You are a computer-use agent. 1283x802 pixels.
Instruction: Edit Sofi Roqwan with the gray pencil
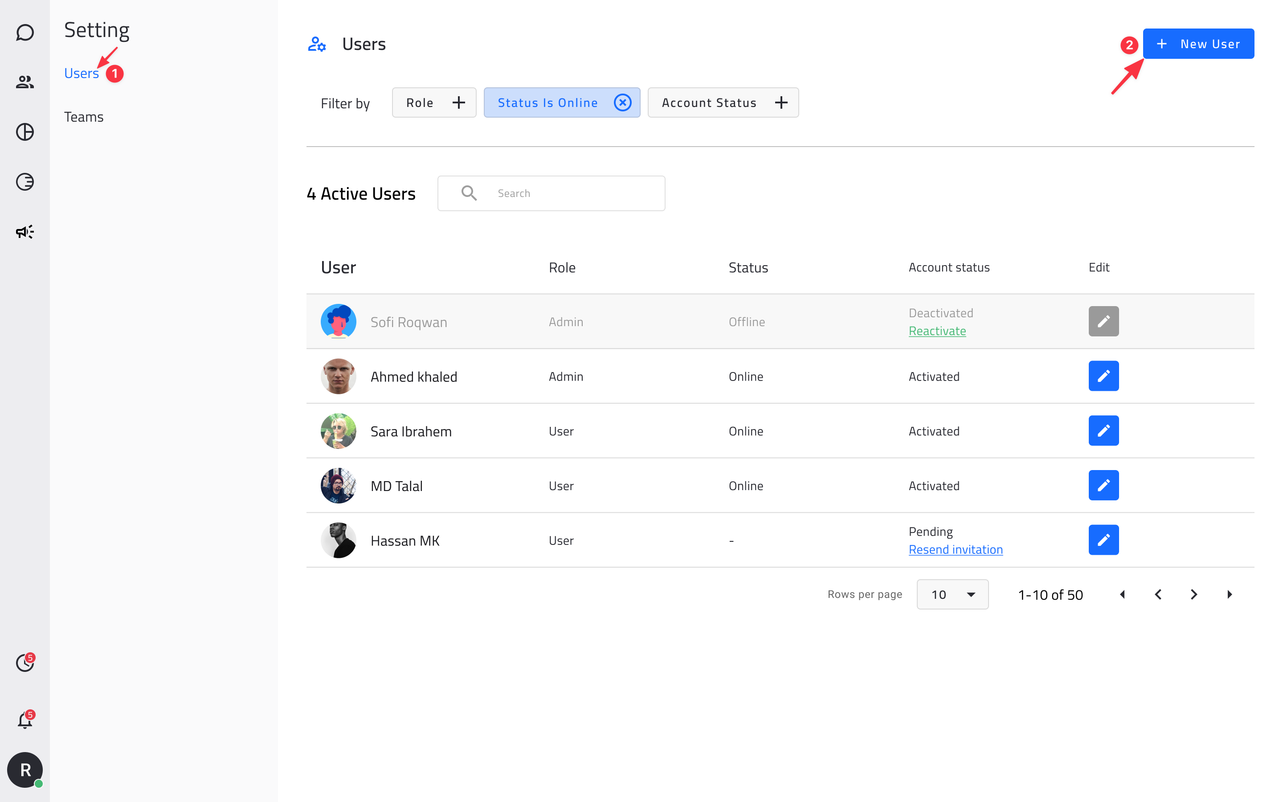pyautogui.click(x=1104, y=321)
